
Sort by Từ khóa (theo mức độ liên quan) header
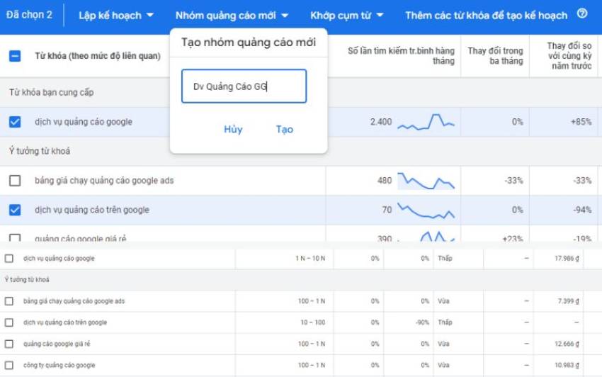(98, 56)
